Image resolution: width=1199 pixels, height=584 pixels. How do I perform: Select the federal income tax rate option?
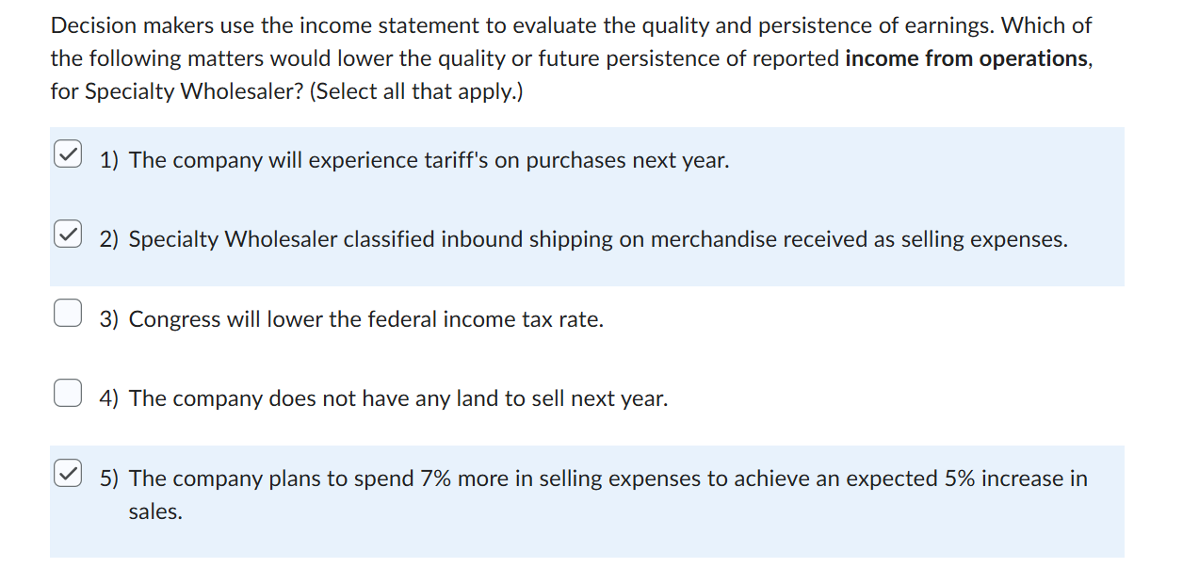point(353,318)
